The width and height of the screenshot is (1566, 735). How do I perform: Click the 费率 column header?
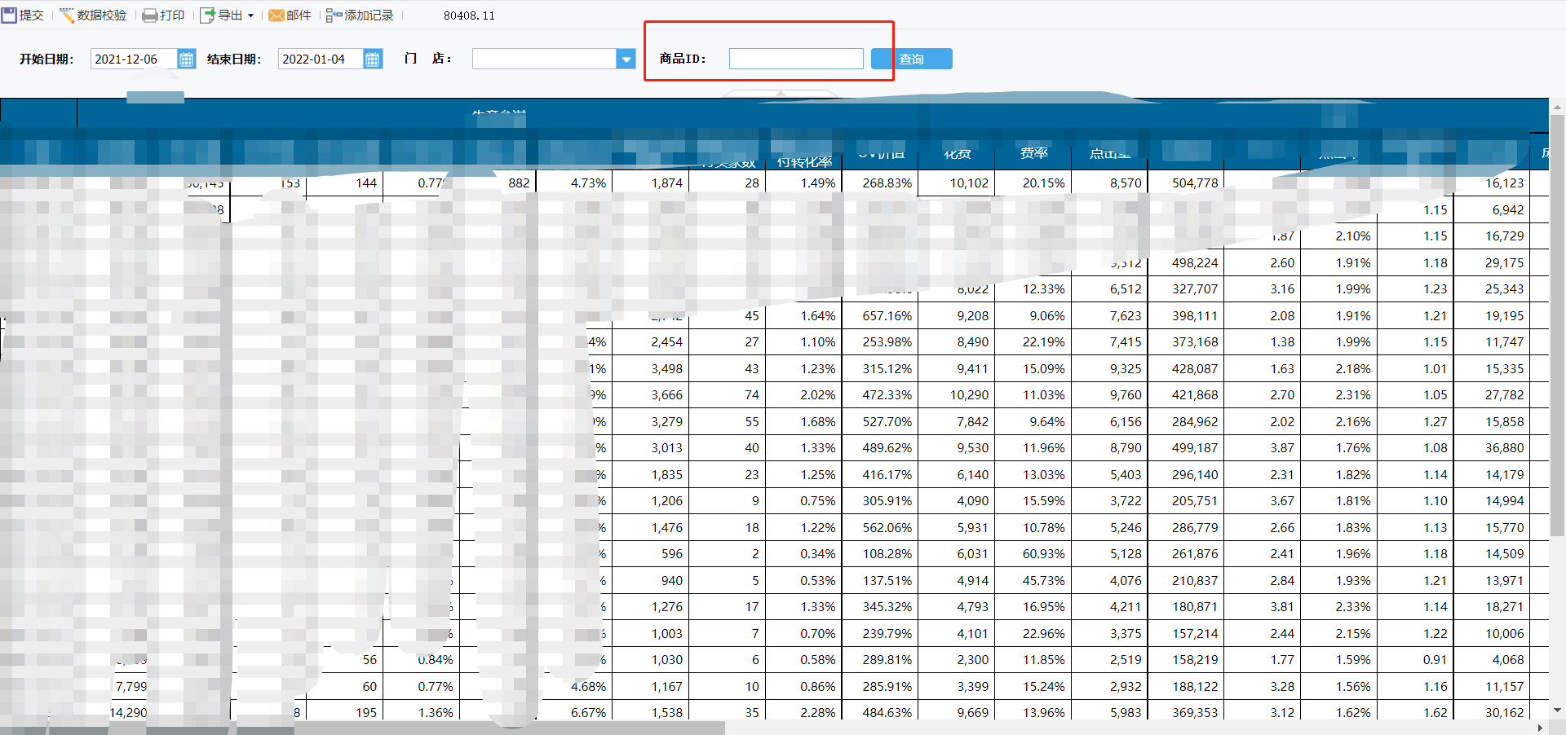coord(1033,152)
